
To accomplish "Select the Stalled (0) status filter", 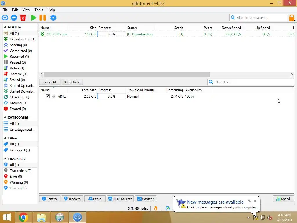I will pyautogui.click(x=20, y=80).
